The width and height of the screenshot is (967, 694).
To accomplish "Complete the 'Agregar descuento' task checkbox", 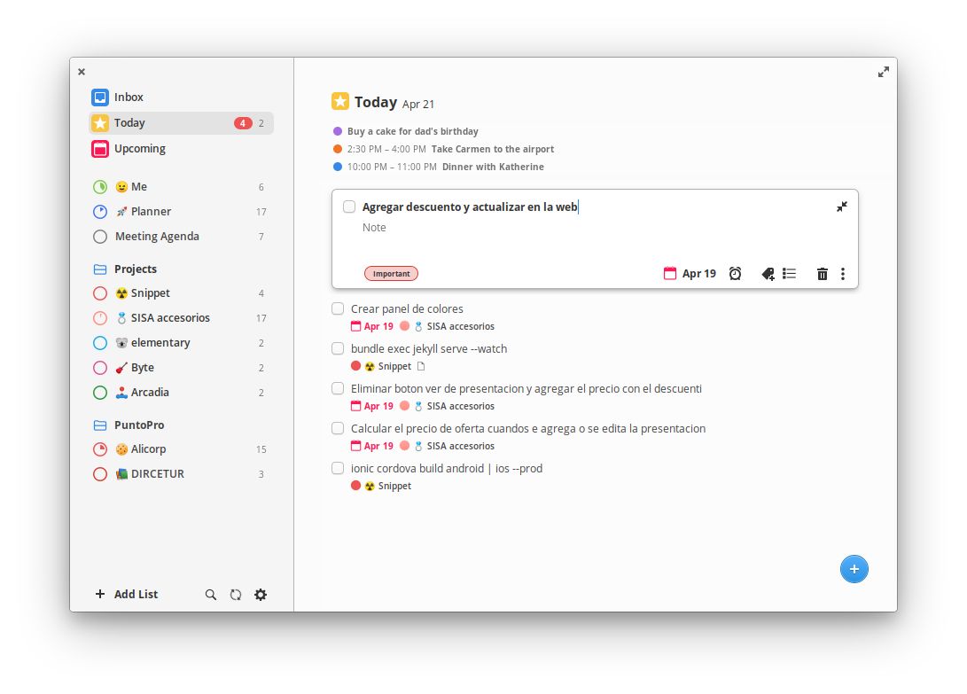I will (349, 206).
